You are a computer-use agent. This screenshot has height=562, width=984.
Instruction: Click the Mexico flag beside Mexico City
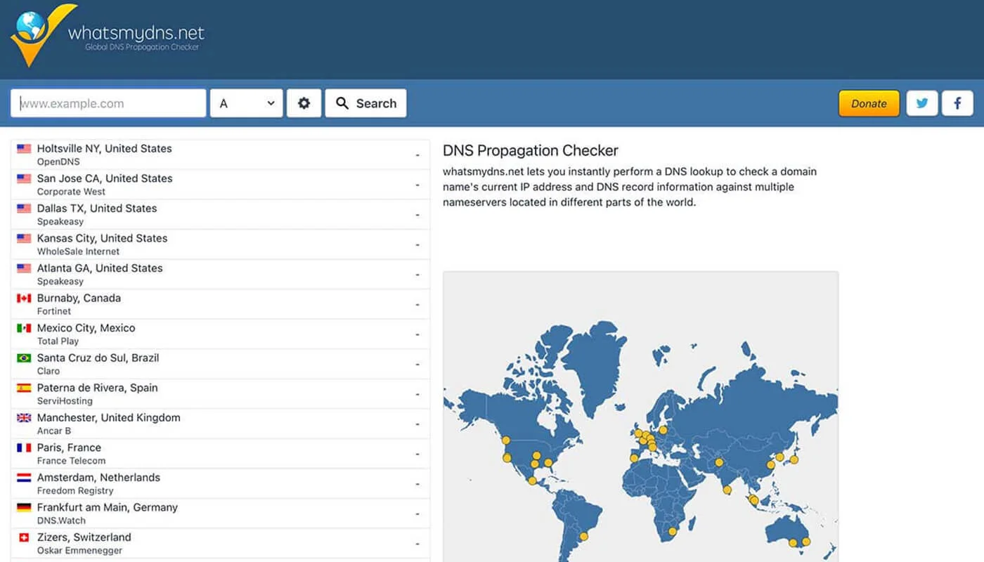pyautogui.click(x=24, y=328)
